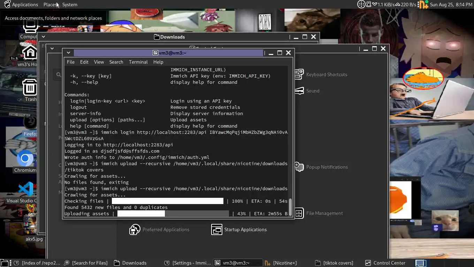Open the Trash desktop icon
The image size is (474, 267).
pos(30,90)
